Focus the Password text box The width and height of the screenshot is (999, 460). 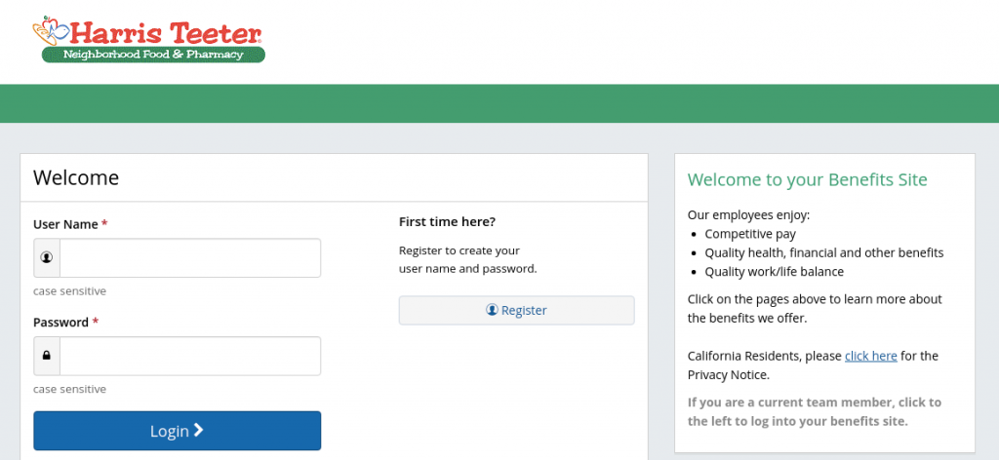tap(190, 356)
